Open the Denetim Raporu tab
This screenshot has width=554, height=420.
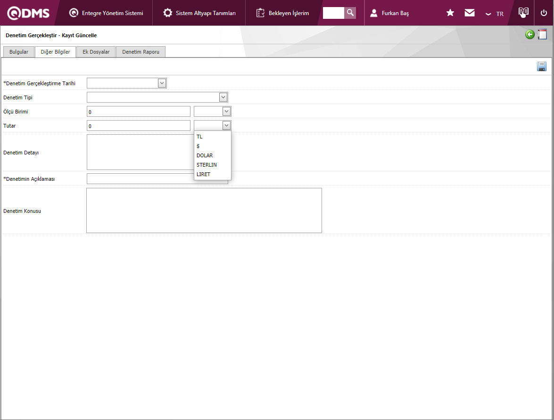click(x=141, y=52)
